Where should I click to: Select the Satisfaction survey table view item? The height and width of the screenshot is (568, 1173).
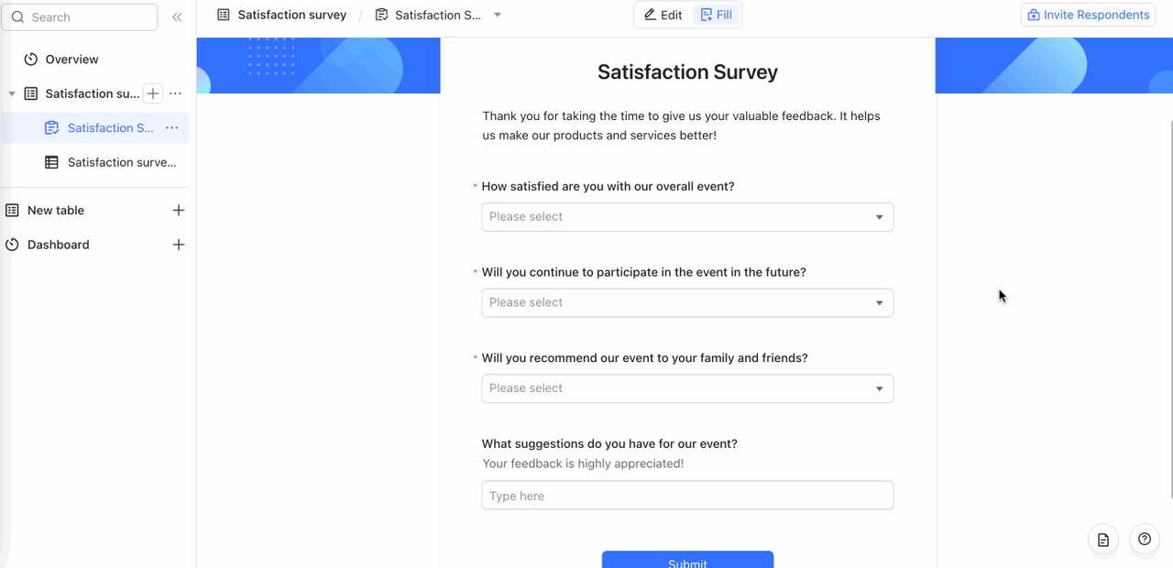click(x=121, y=162)
